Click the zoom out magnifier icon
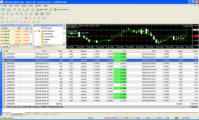 (x=21, y=14)
